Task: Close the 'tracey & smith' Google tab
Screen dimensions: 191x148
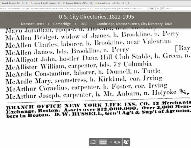Action: pos(59,3)
